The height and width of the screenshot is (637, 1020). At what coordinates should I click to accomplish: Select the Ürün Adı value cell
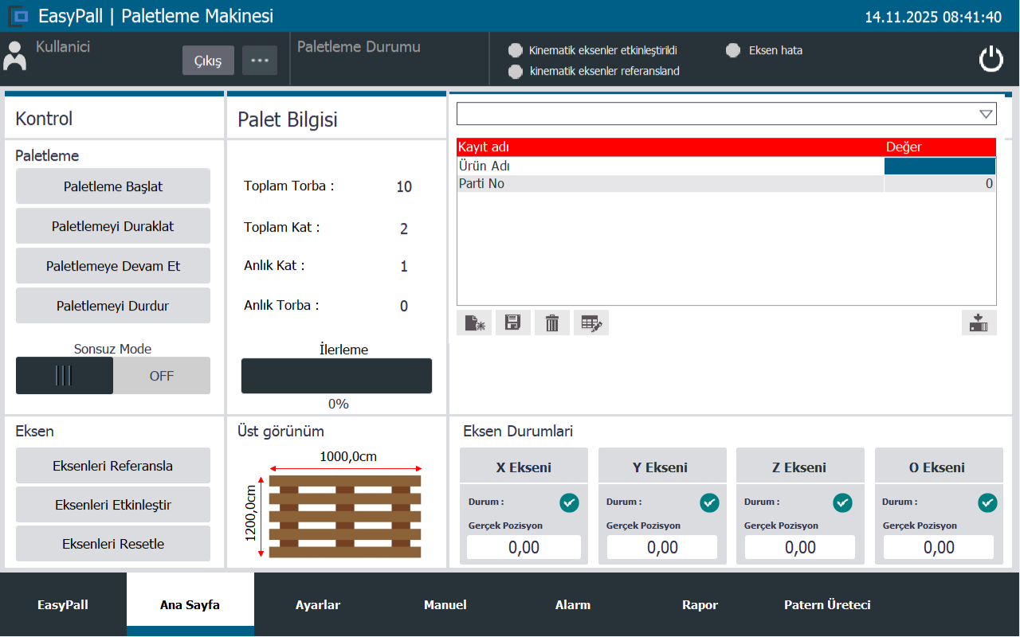(x=940, y=166)
